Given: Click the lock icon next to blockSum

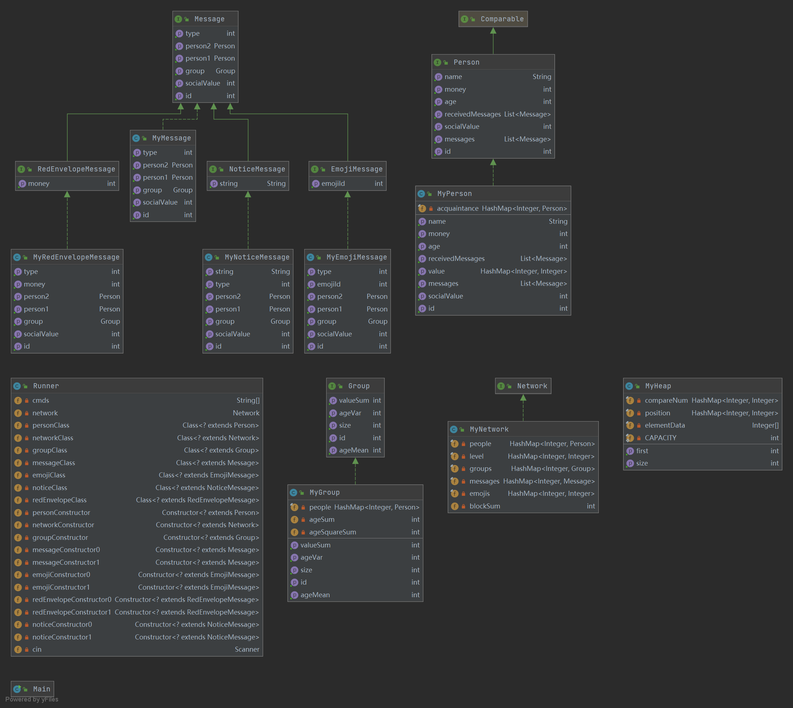Looking at the screenshot, I should tap(463, 506).
